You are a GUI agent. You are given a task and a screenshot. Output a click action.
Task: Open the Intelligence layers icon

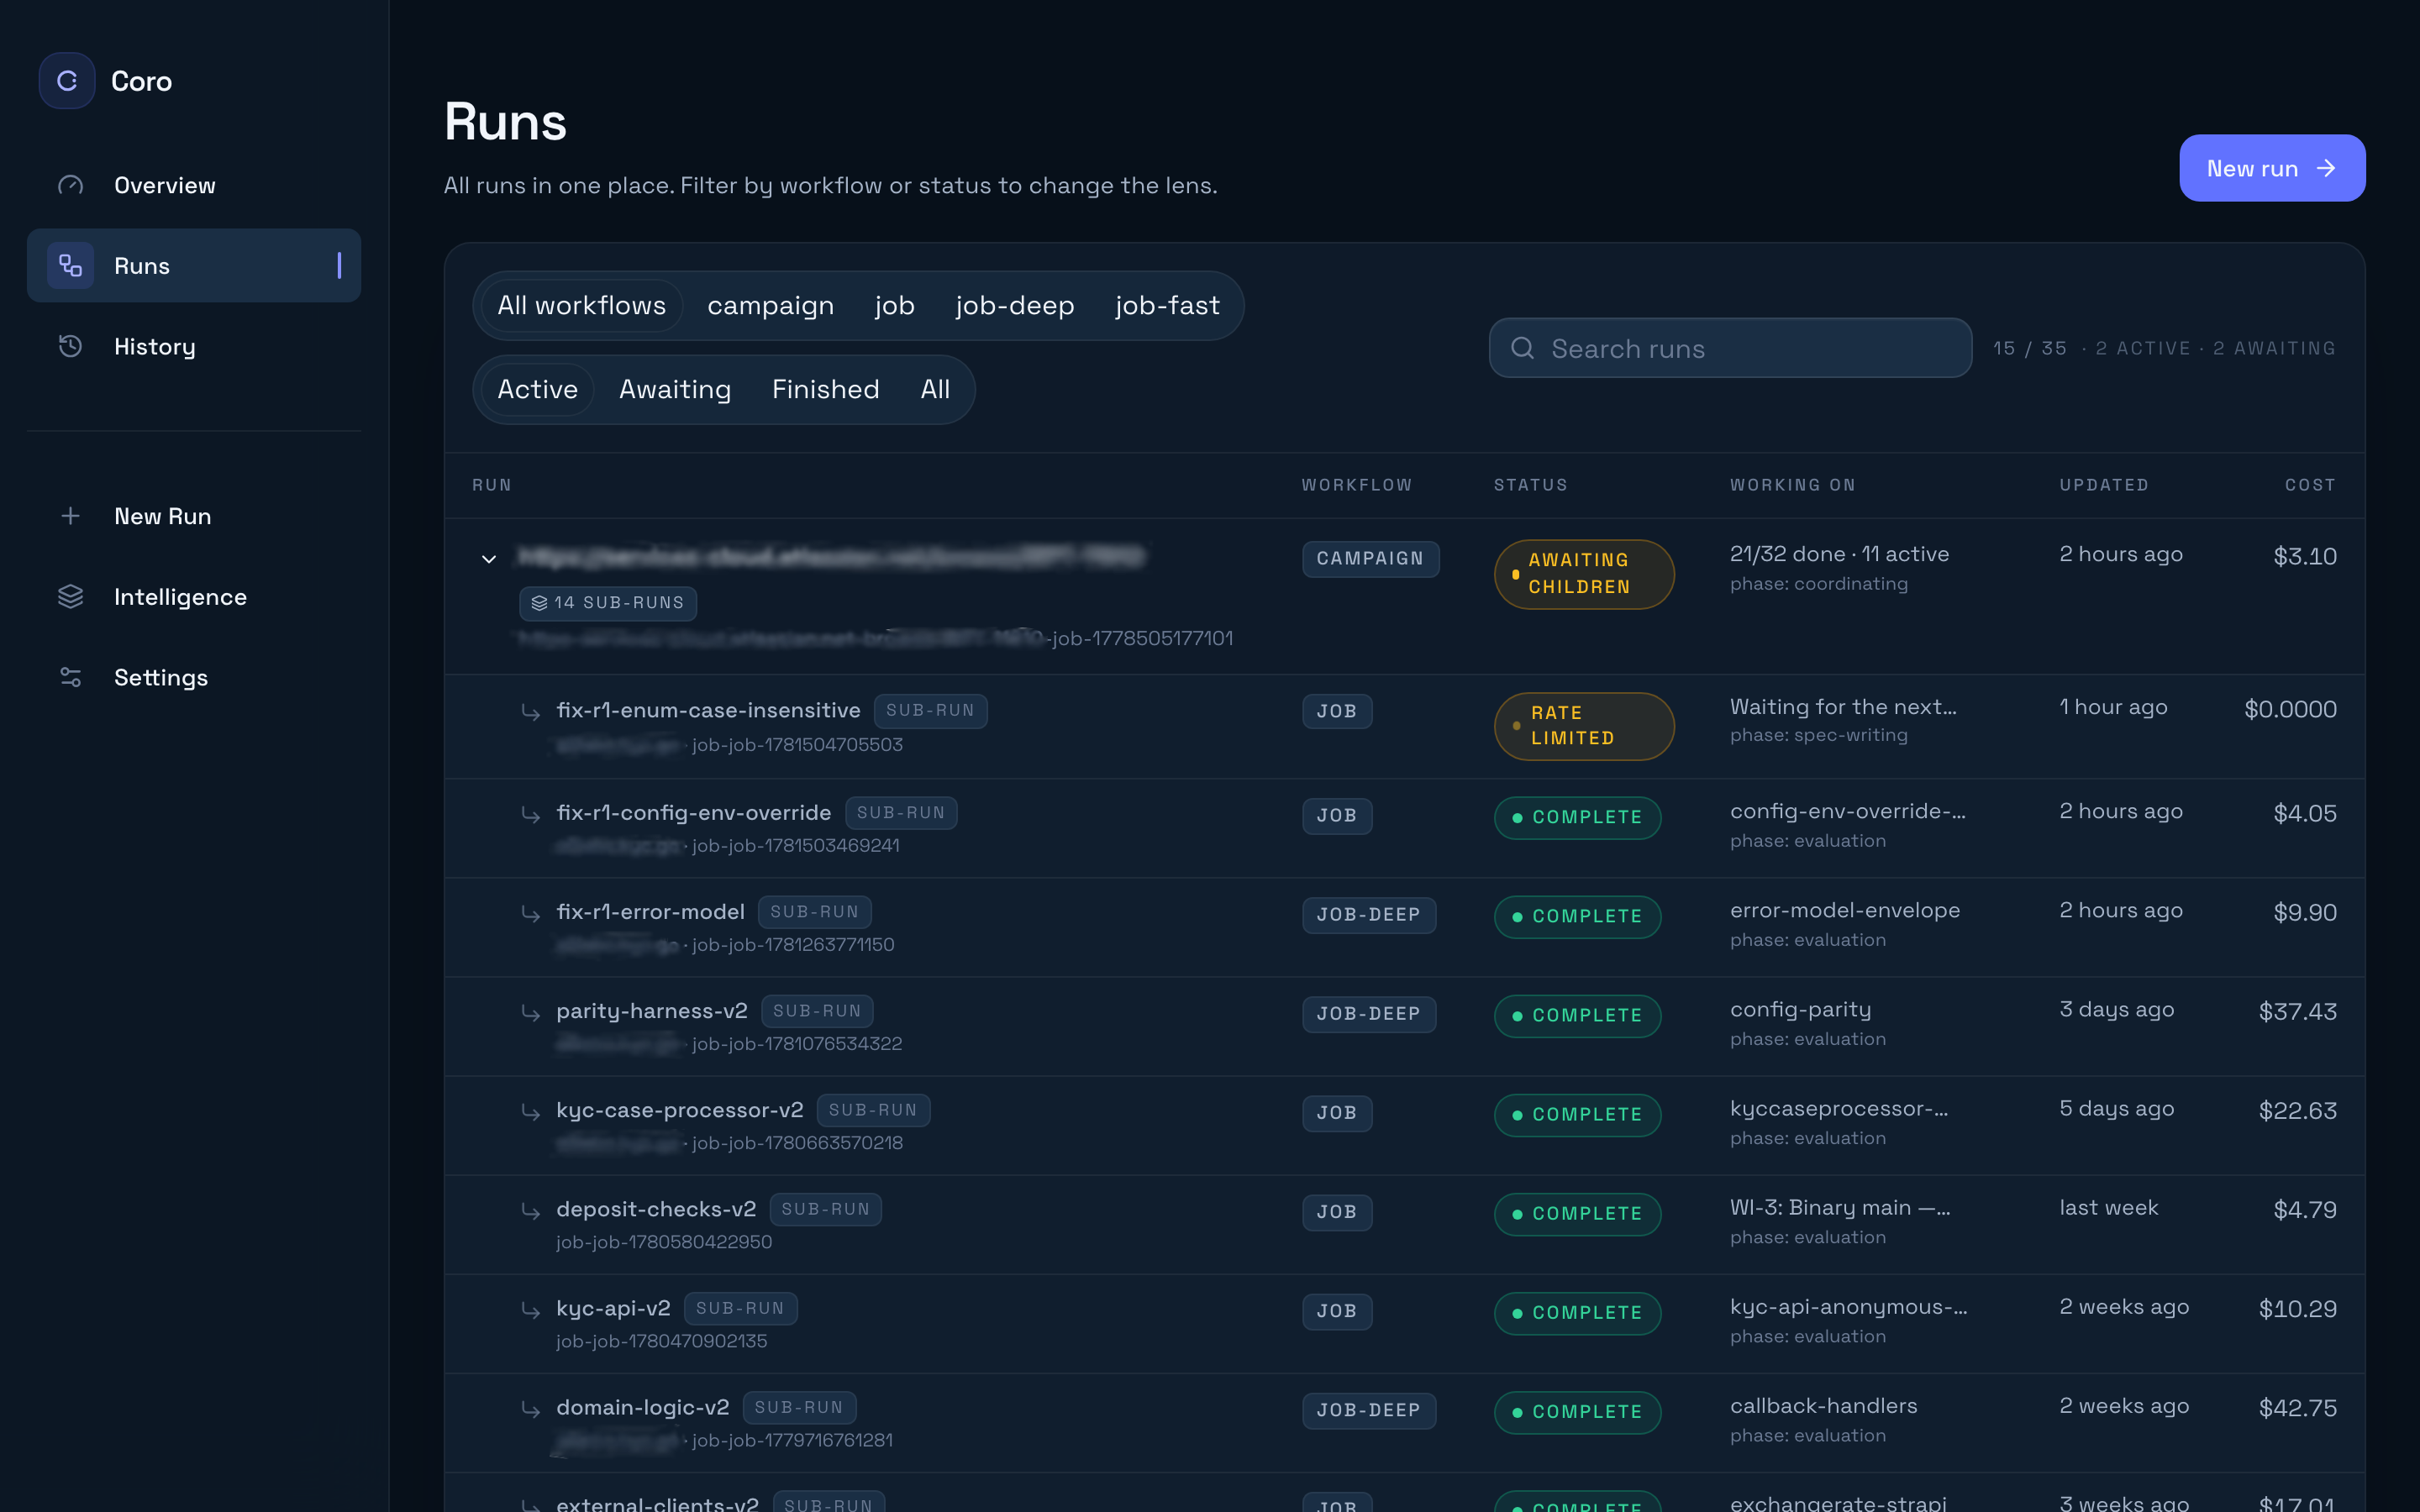point(70,597)
